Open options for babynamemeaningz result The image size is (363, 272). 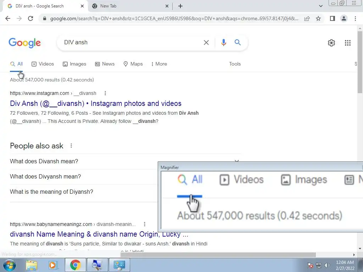point(145,224)
